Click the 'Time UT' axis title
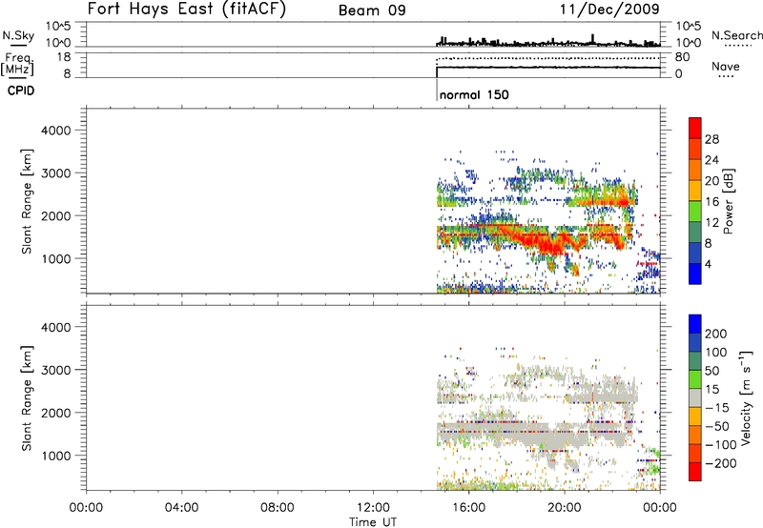This screenshot has width=763, height=528. coord(373,521)
